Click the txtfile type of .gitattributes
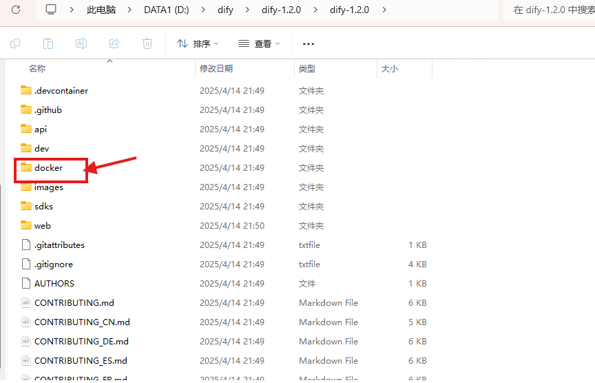Screen dimensions: 595x383 click(x=309, y=245)
